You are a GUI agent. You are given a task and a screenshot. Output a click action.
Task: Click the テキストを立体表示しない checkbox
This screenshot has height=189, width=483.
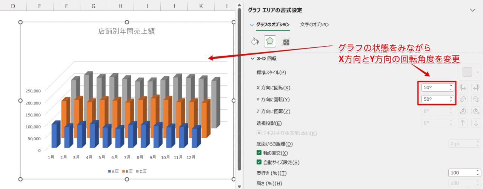pos(259,133)
